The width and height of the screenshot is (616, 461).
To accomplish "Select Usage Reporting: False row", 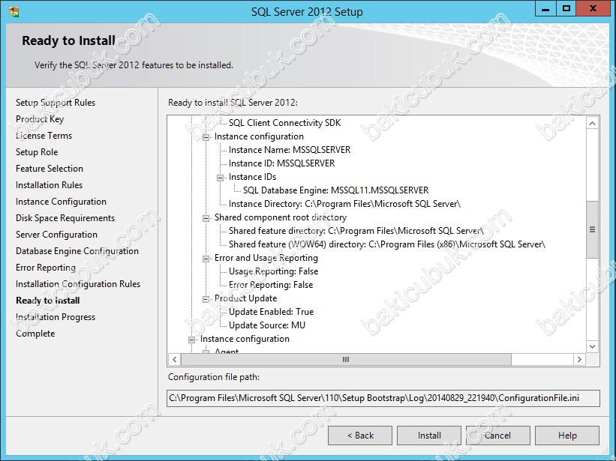I will pyautogui.click(x=273, y=271).
